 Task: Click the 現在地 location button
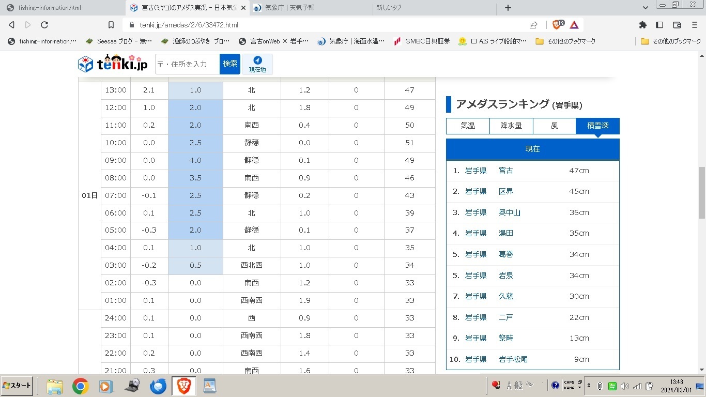point(257,64)
